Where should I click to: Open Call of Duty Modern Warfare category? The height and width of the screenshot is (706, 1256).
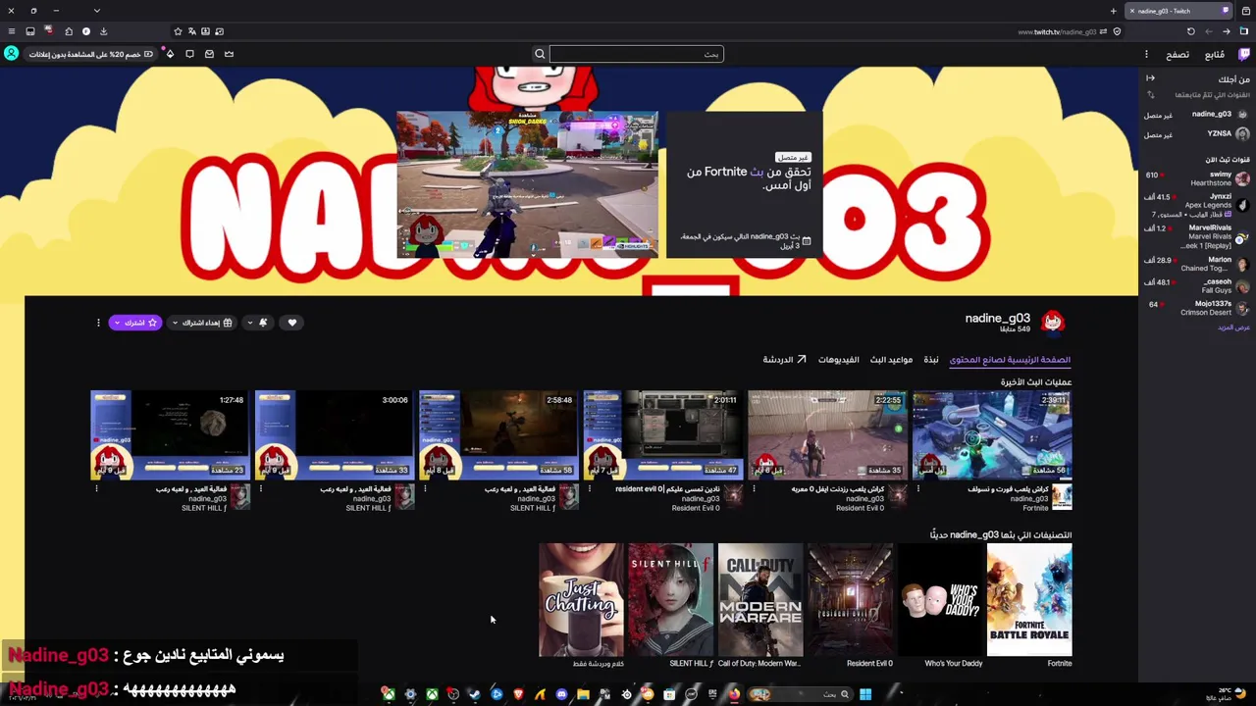760,599
